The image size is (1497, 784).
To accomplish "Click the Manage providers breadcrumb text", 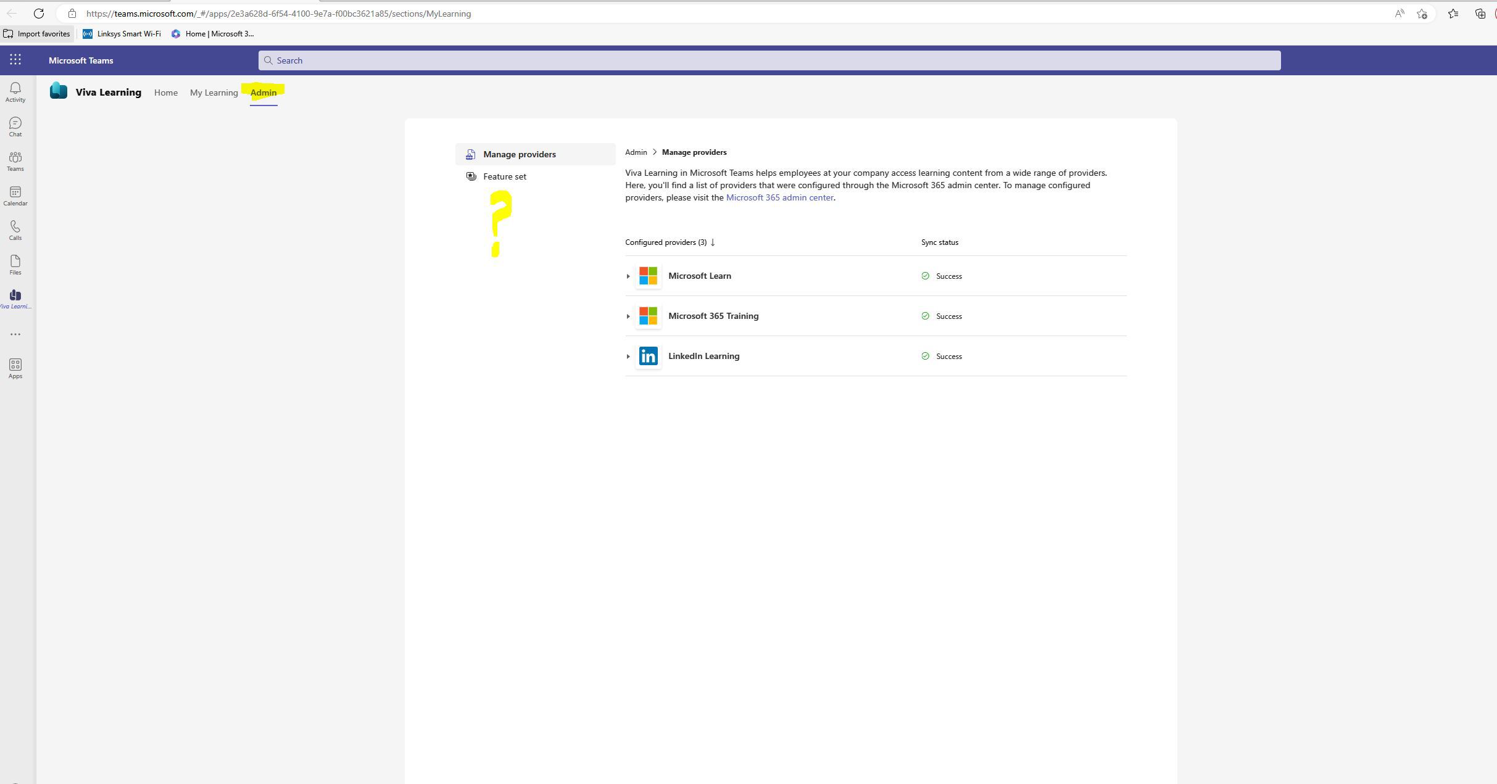I will pyautogui.click(x=694, y=152).
